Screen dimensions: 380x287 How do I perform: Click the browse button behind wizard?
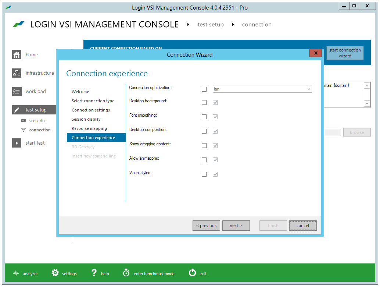[357, 132]
